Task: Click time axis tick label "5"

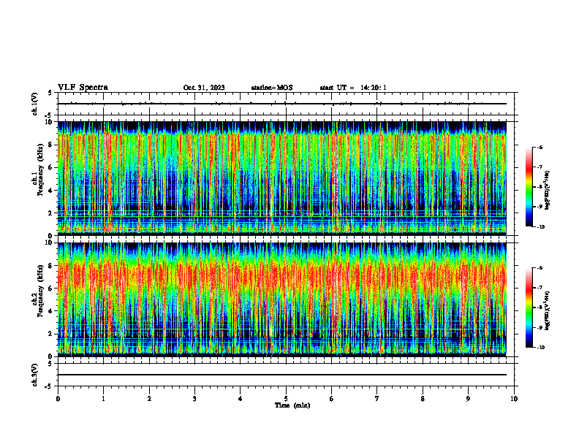Action: pos(286,399)
